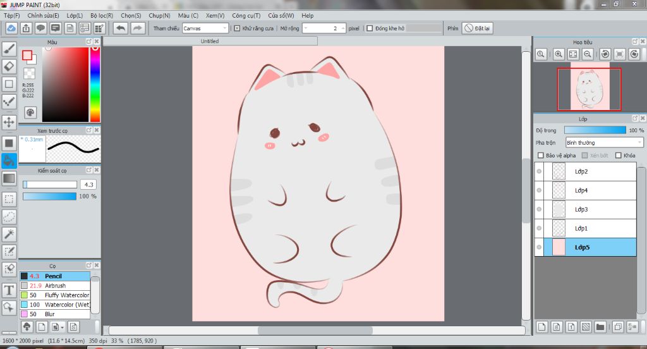
Task: Activate the Magic Wand tool
Action: (x=9, y=234)
